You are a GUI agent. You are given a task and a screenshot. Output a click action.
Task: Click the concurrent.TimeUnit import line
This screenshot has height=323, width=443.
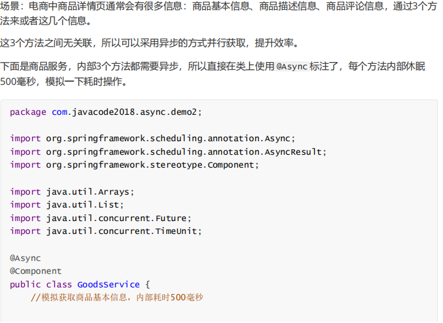click(x=106, y=231)
